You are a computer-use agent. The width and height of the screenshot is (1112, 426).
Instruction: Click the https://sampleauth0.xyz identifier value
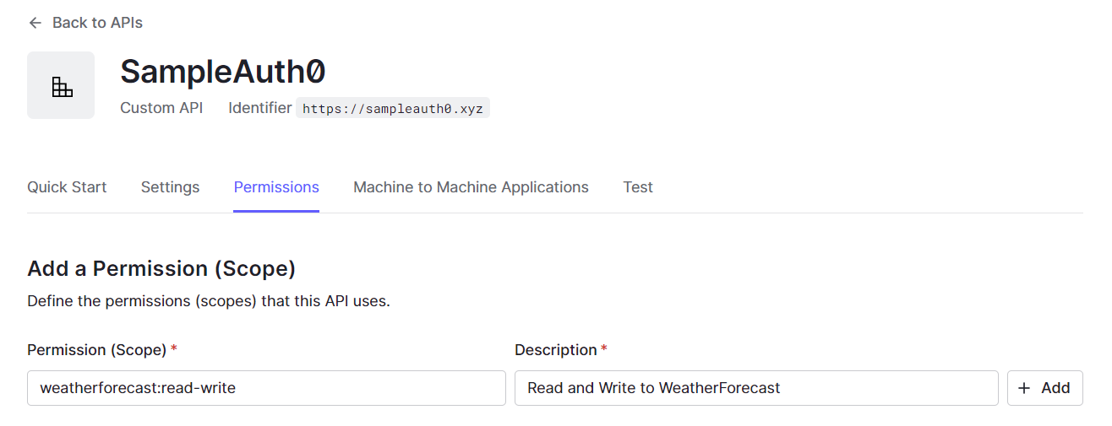pyautogui.click(x=393, y=109)
